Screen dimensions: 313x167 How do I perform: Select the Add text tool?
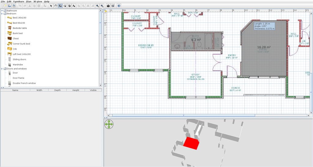(74, 6)
